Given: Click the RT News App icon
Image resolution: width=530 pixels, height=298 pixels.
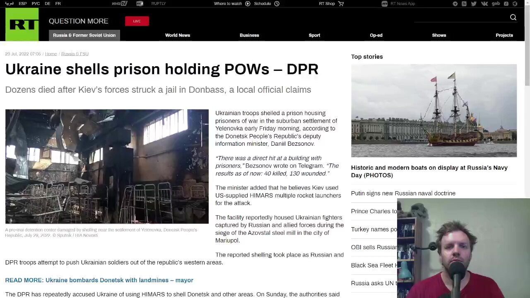Looking at the screenshot, I should [x=385, y=4].
